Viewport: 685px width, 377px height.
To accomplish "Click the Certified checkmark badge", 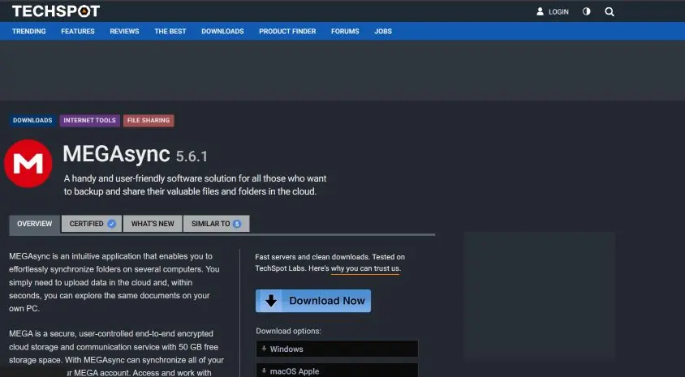I will click(112, 224).
